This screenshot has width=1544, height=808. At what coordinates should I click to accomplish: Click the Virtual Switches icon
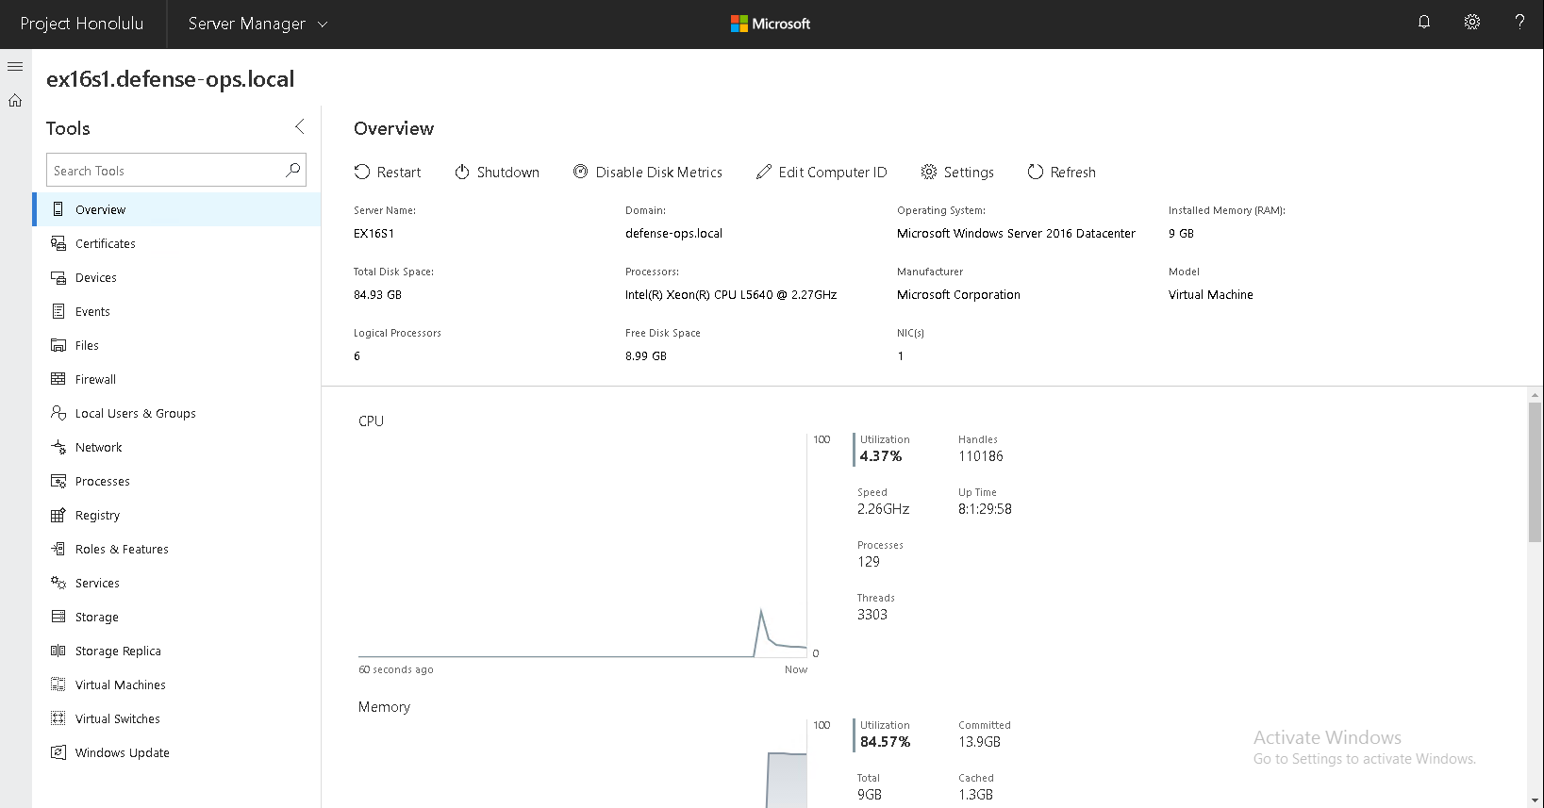pos(58,718)
